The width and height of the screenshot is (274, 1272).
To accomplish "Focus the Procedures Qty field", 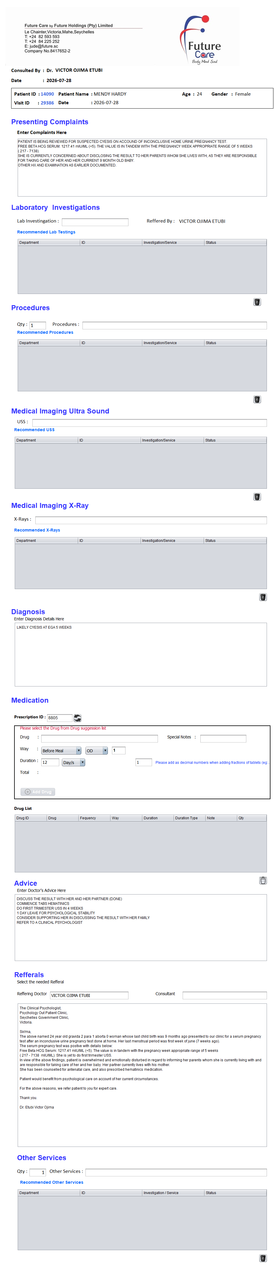I will point(38,326).
